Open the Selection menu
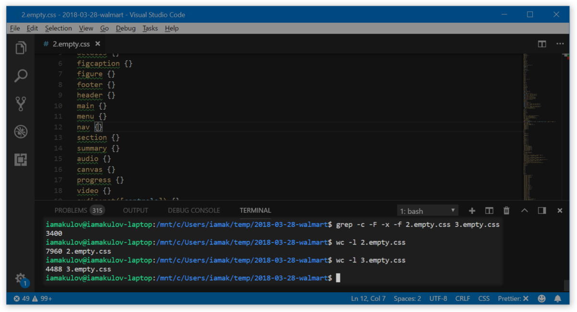577x312 pixels. 58,28
